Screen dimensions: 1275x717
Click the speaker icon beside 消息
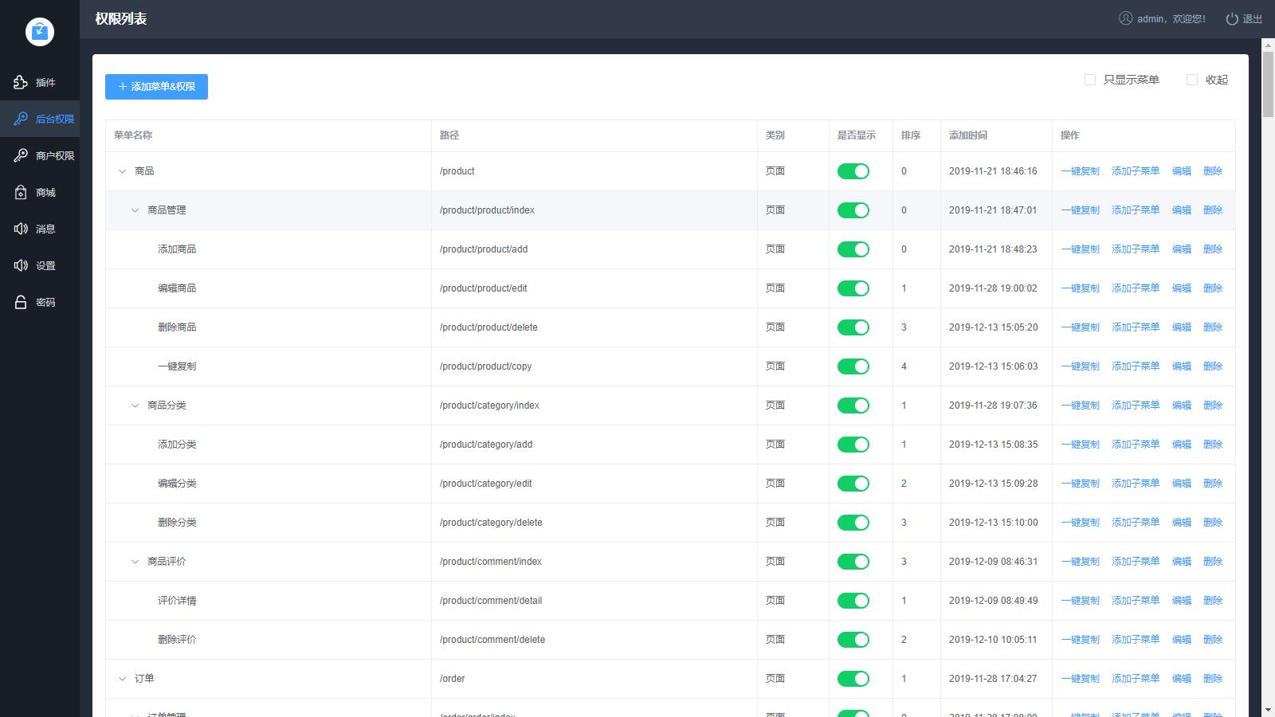point(21,229)
